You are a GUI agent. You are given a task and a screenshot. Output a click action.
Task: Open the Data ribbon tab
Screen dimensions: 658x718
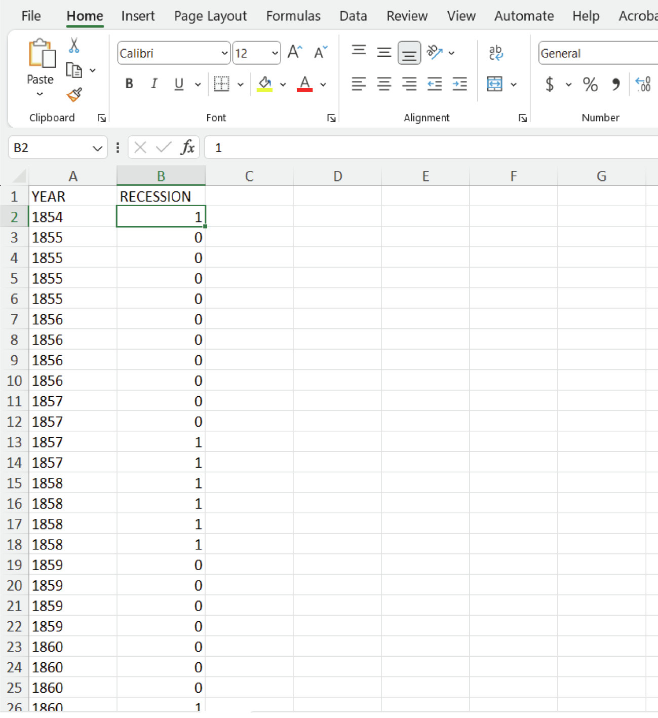click(353, 16)
